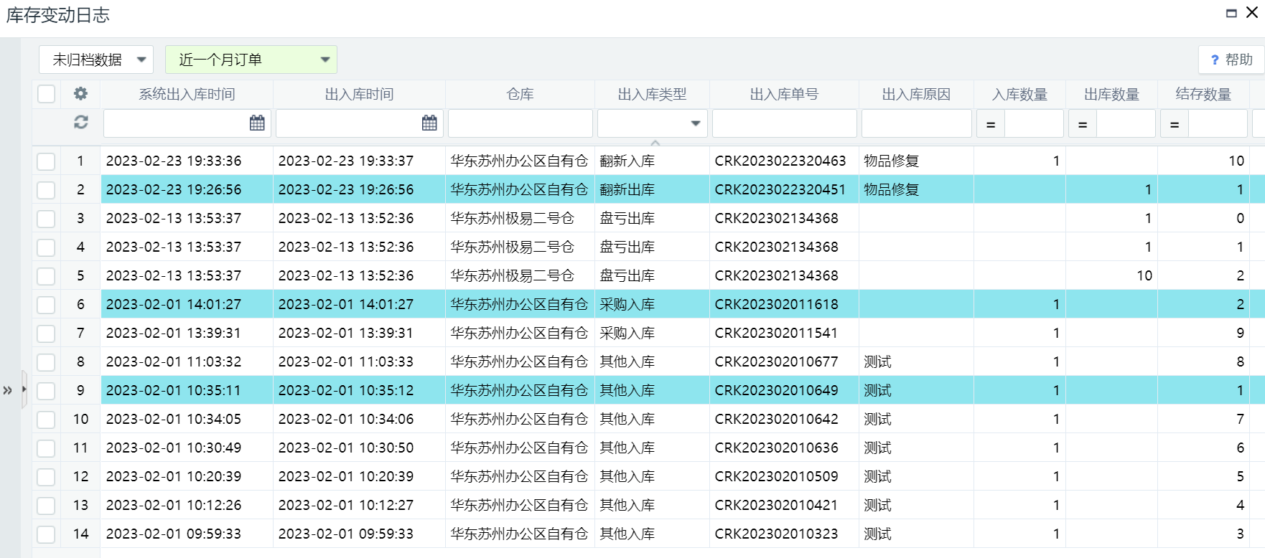Select order number CRK202302010323
The height and width of the screenshot is (558, 1265).
(776, 534)
